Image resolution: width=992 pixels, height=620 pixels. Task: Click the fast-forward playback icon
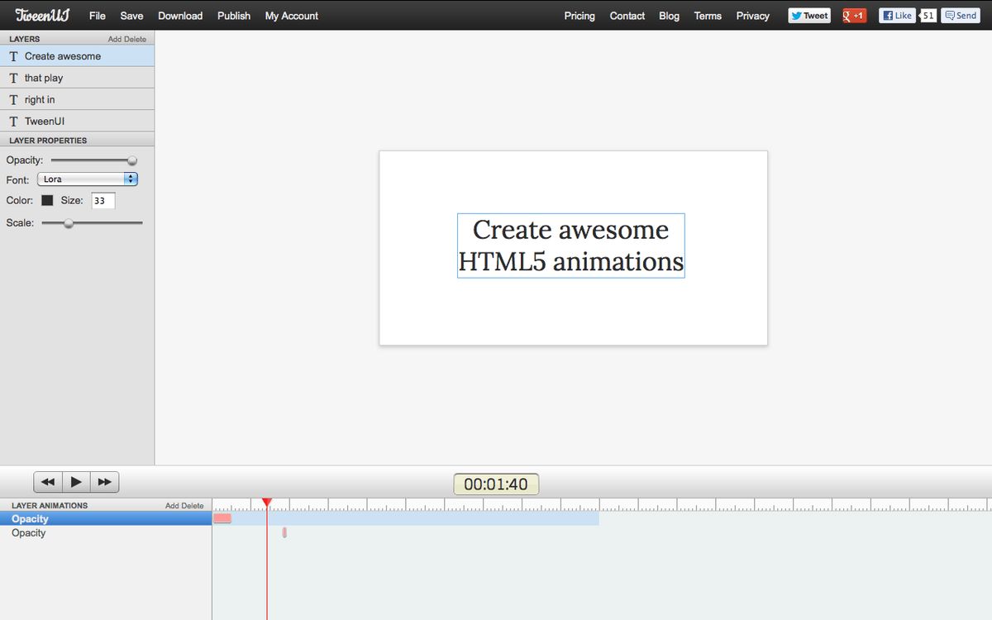[x=105, y=481]
